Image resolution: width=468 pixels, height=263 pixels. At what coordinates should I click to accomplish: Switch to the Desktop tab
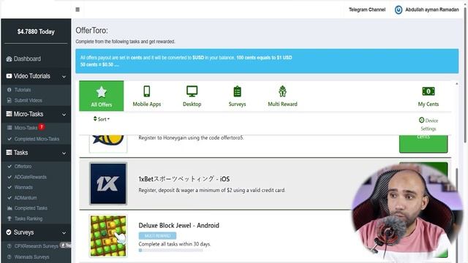coord(192,96)
